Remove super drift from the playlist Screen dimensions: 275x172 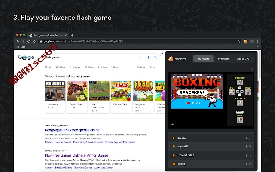251,147
